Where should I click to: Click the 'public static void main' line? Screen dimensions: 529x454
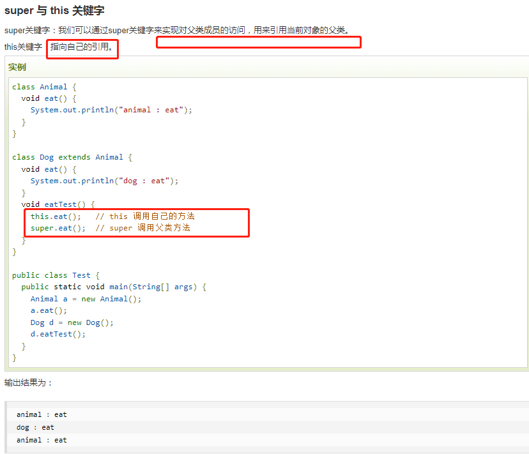114,287
